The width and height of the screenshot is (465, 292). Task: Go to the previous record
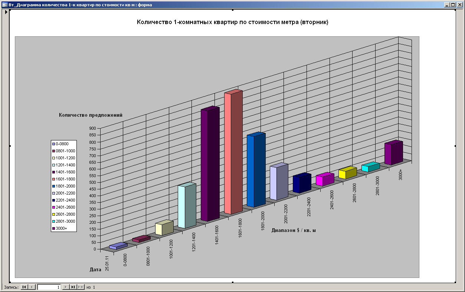tap(32, 287)
